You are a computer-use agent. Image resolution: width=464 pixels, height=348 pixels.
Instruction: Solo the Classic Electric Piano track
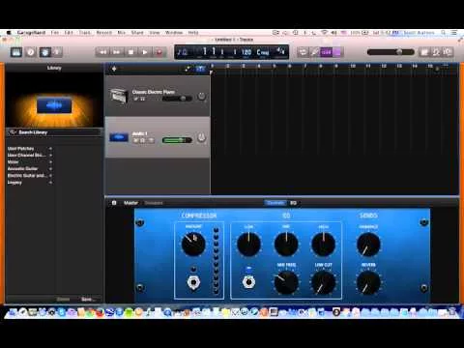coord(142,99)
